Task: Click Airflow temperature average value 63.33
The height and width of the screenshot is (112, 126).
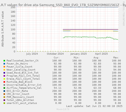Action: (x=97, y=88)
